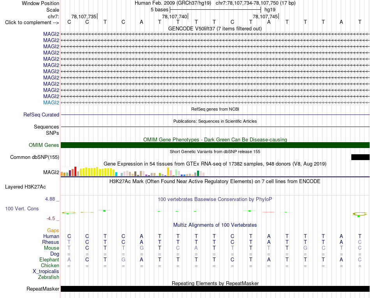
Task: Select the Human species label
Action: pyautogui.click(x=51, y=236)
